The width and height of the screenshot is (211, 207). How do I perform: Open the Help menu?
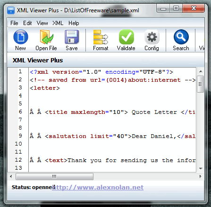[x=74, y=23]
